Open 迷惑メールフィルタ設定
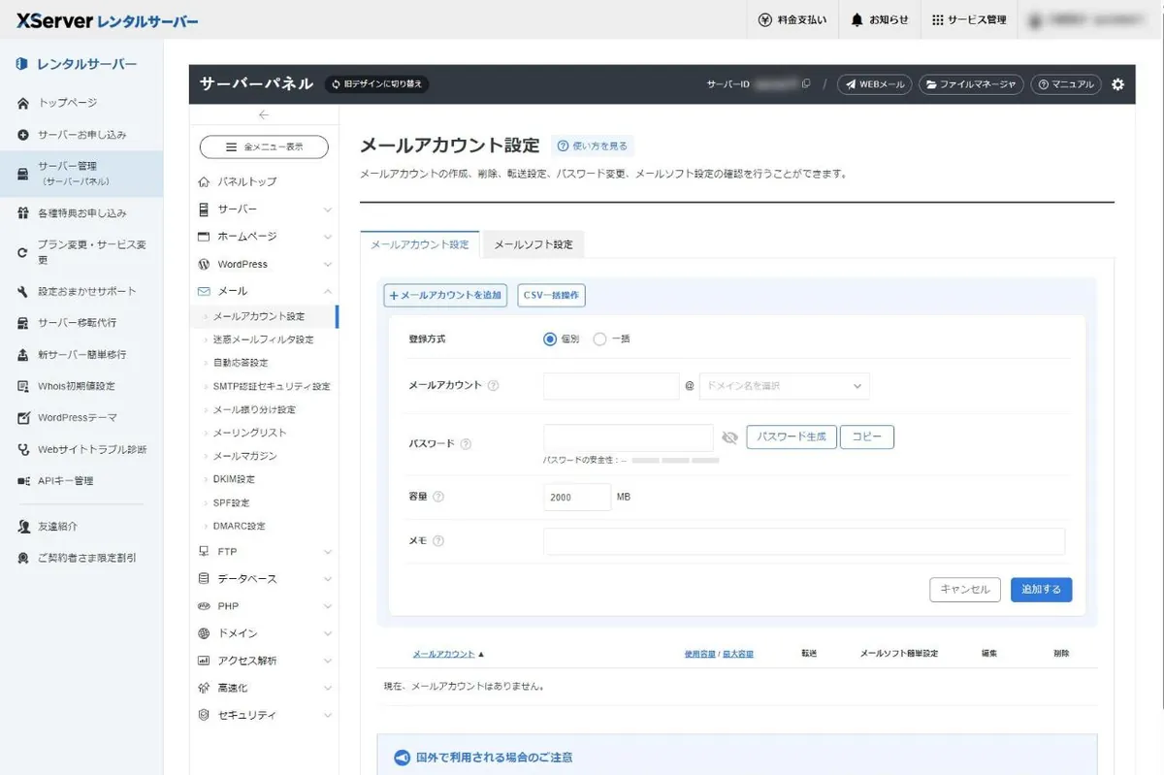This screenshot has width=1164, height=775. point(263,339)
